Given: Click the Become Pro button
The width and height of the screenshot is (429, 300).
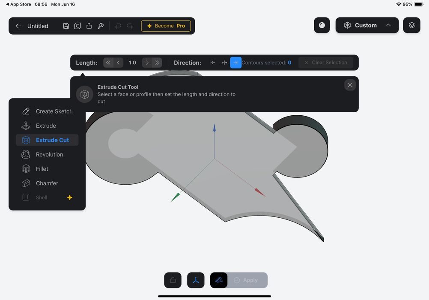Looking at the screenshot, I should click(166, 26).
